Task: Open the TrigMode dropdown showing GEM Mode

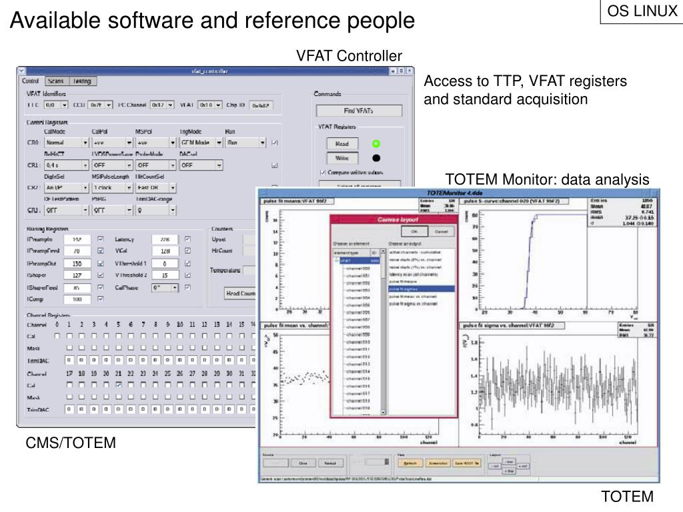Action: point(201,143)
